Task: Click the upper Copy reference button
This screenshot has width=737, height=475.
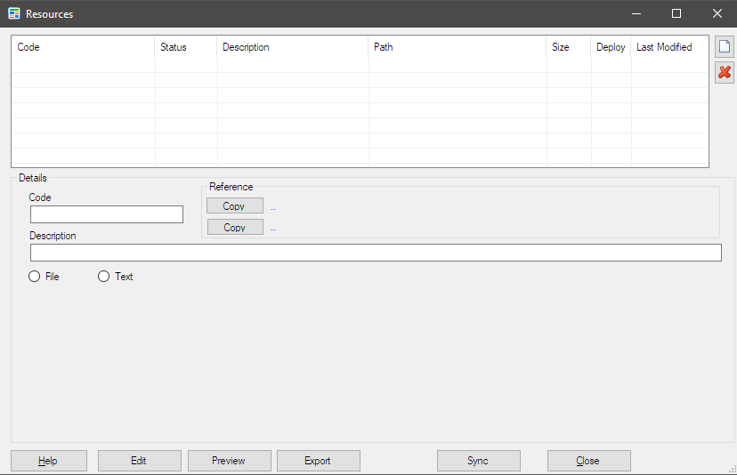Action: point(235,205)
